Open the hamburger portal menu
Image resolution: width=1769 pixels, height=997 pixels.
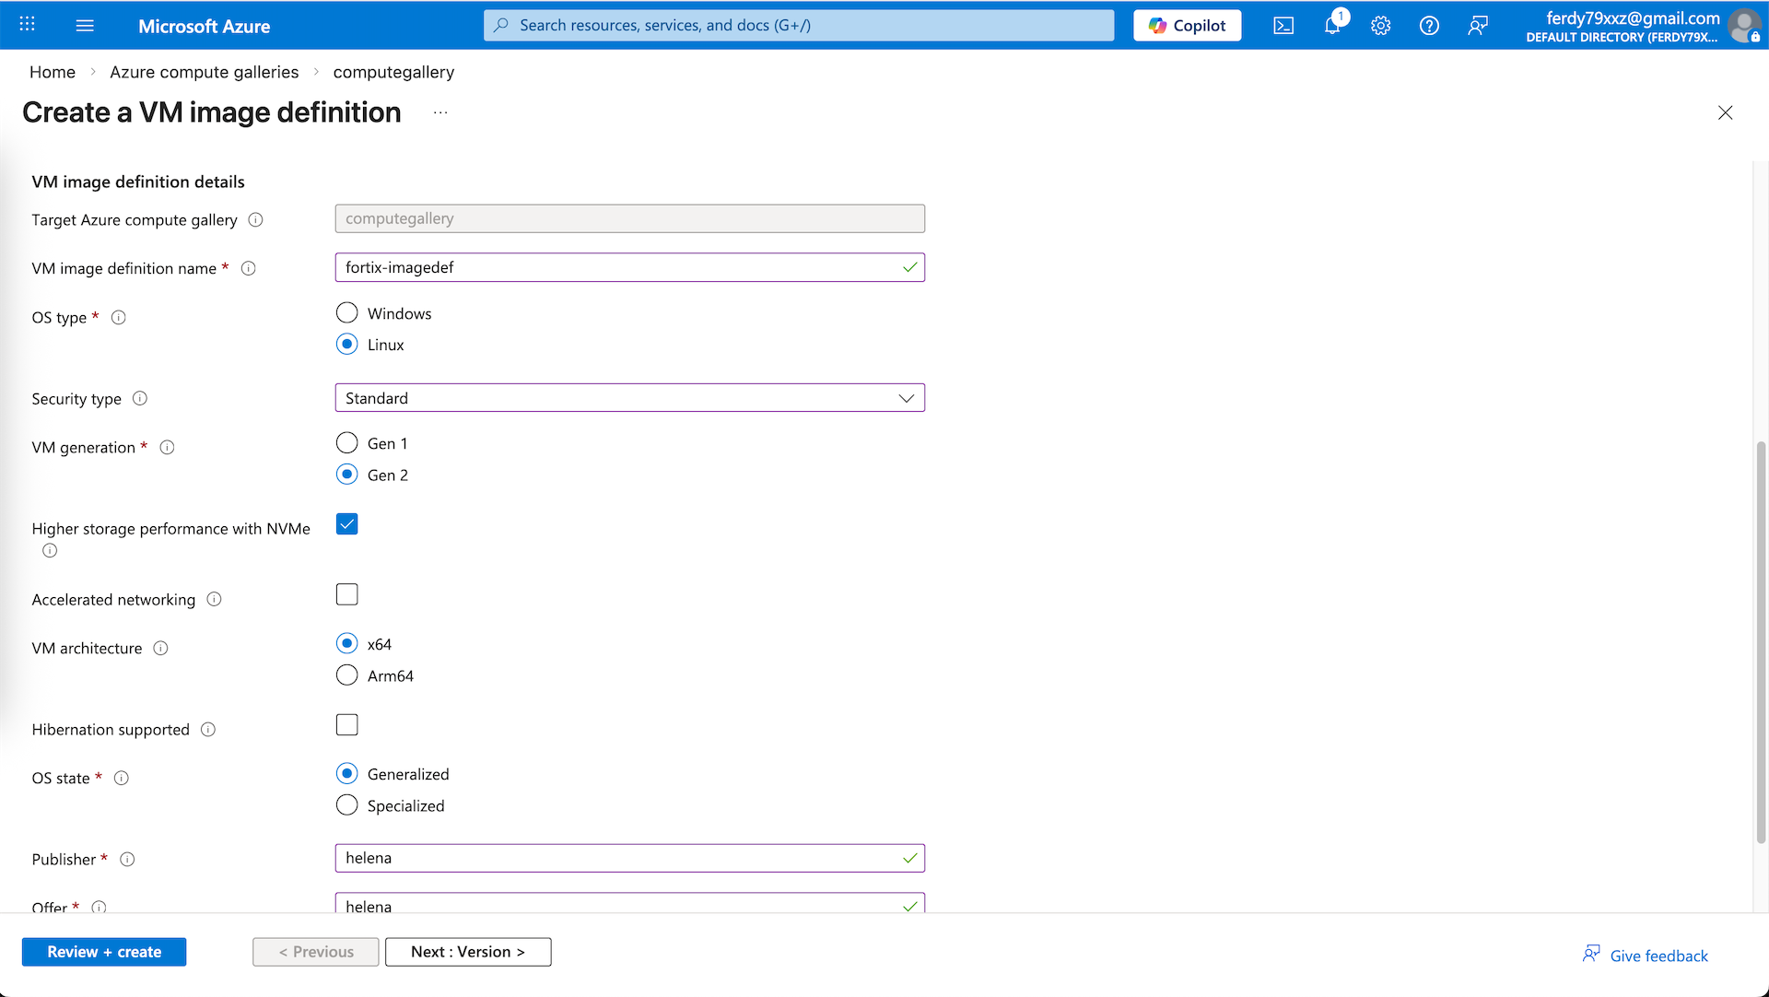point(85,26)
